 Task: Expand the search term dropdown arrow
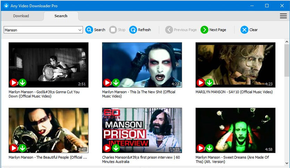click(80, 30)
